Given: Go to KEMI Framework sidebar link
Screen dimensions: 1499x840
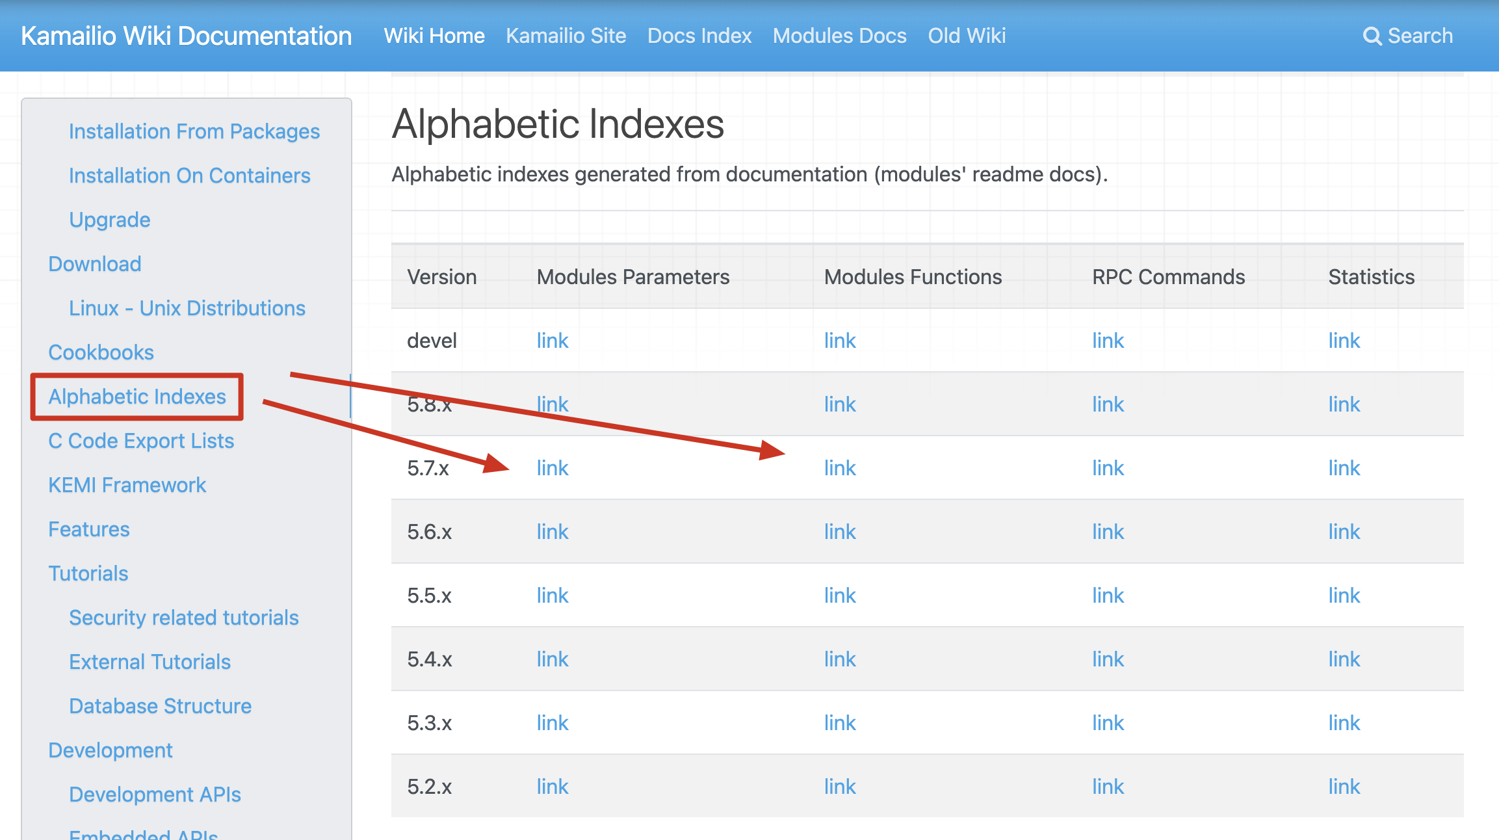Looking at the screenshot, I should [127, 485].
